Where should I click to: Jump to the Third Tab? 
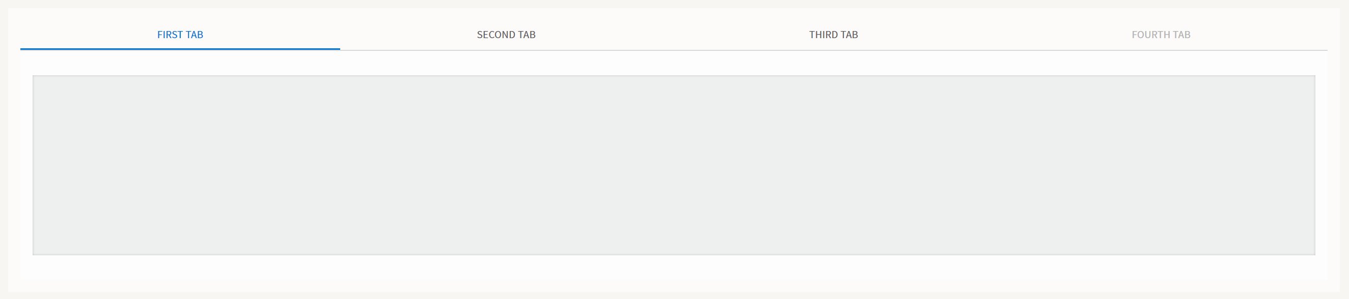pyautogui.click(x=833, y=35)
